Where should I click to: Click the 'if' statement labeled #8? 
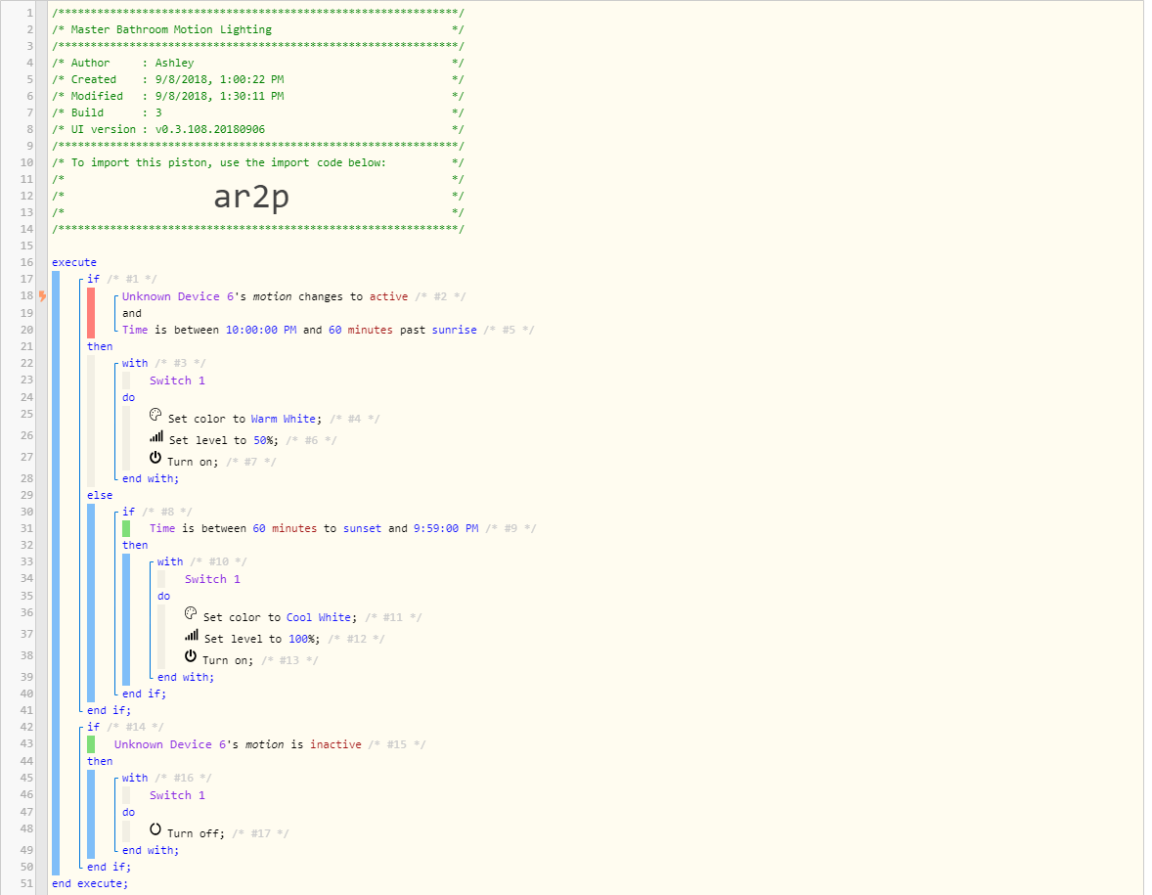pos(128,512)
